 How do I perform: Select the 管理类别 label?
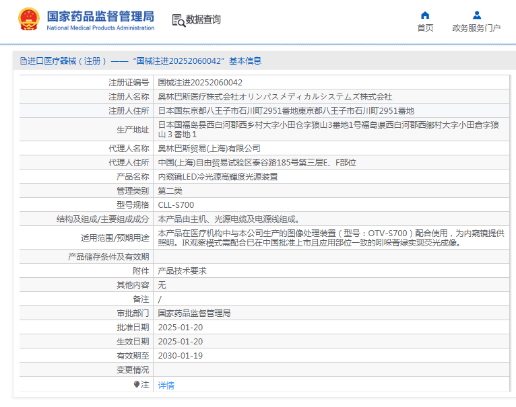[133, 190]
